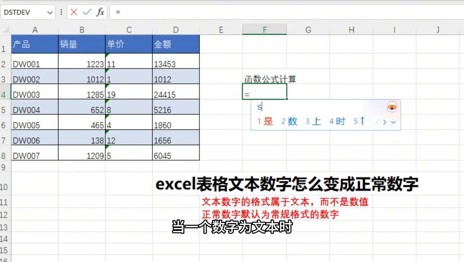This screenshot has width=464, height=262.
Task: Select column I header
Action: (x=394, y=30)
